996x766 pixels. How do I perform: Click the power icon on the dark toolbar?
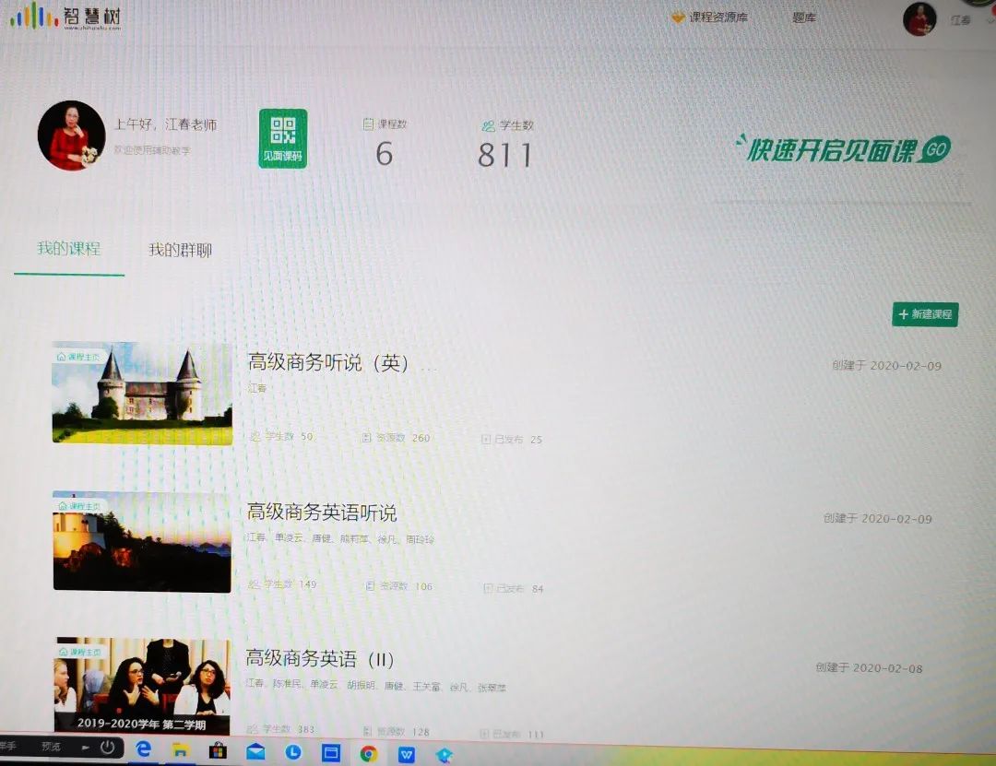click(x=108, y=748)
